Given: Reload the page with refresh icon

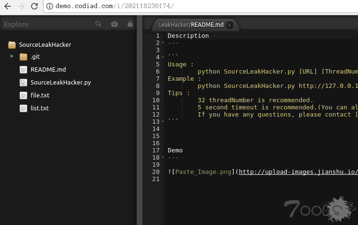Looking at the screenshot, I should [34, 6].
